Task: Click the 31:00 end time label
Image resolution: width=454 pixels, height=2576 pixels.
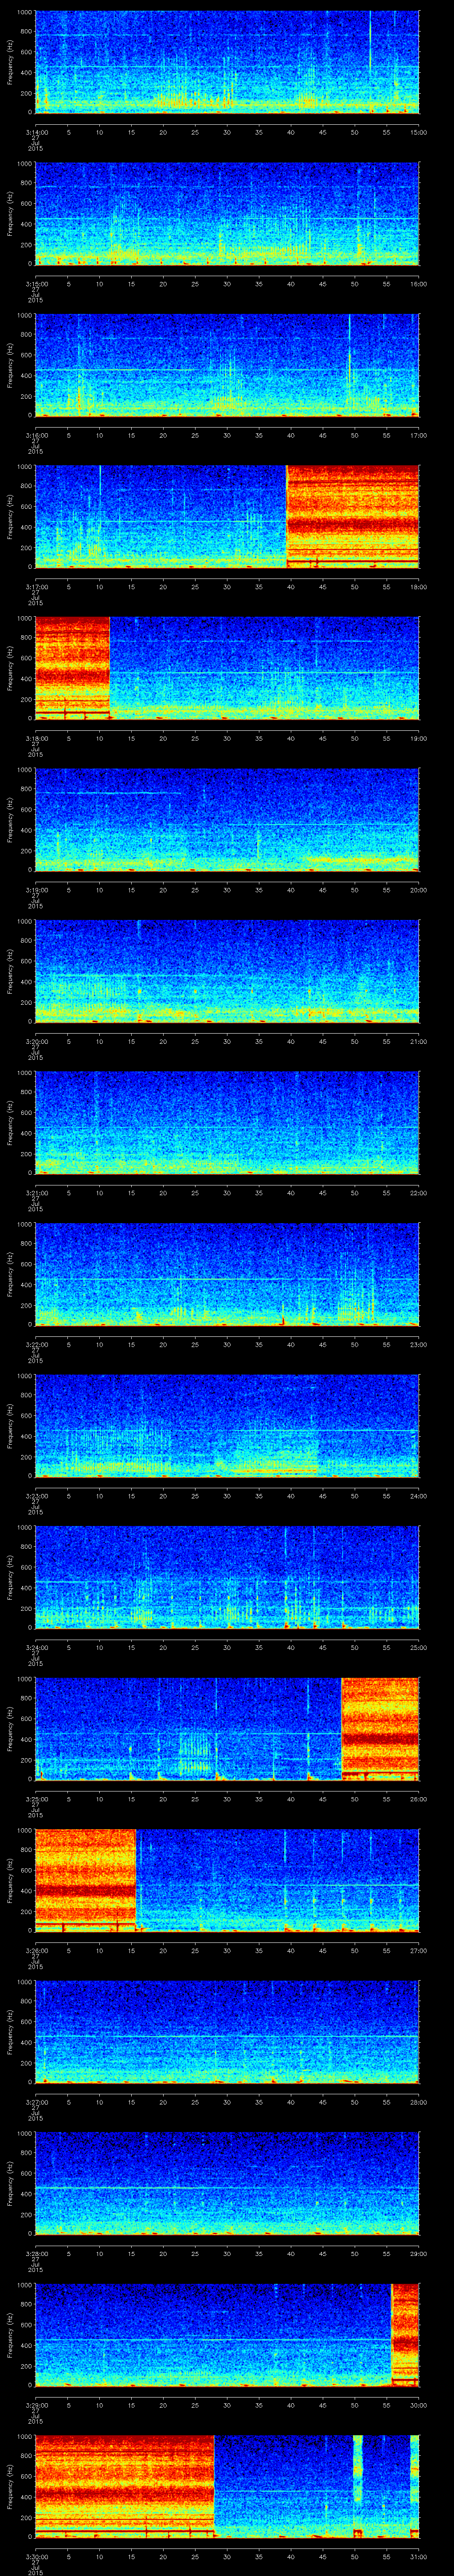Action: 419,2556
